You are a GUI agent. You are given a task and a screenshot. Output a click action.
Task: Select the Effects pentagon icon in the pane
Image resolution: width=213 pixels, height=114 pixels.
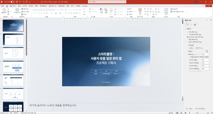191,24
